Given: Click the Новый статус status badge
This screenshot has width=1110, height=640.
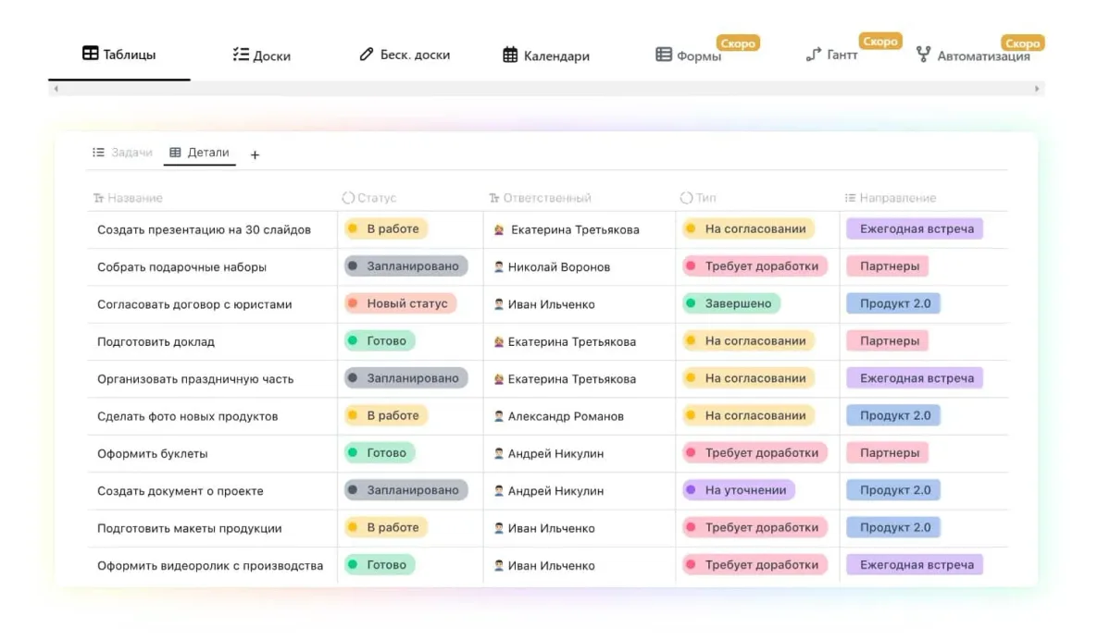Looking at the screenshot, I should pos(400,303).
